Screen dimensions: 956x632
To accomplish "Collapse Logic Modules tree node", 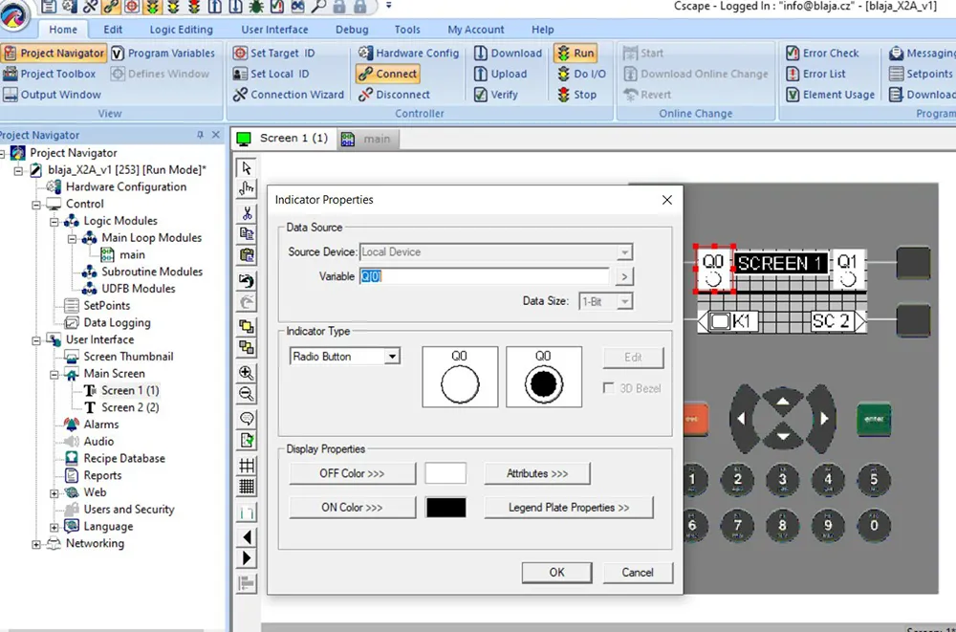I will [x=54, y=222].
